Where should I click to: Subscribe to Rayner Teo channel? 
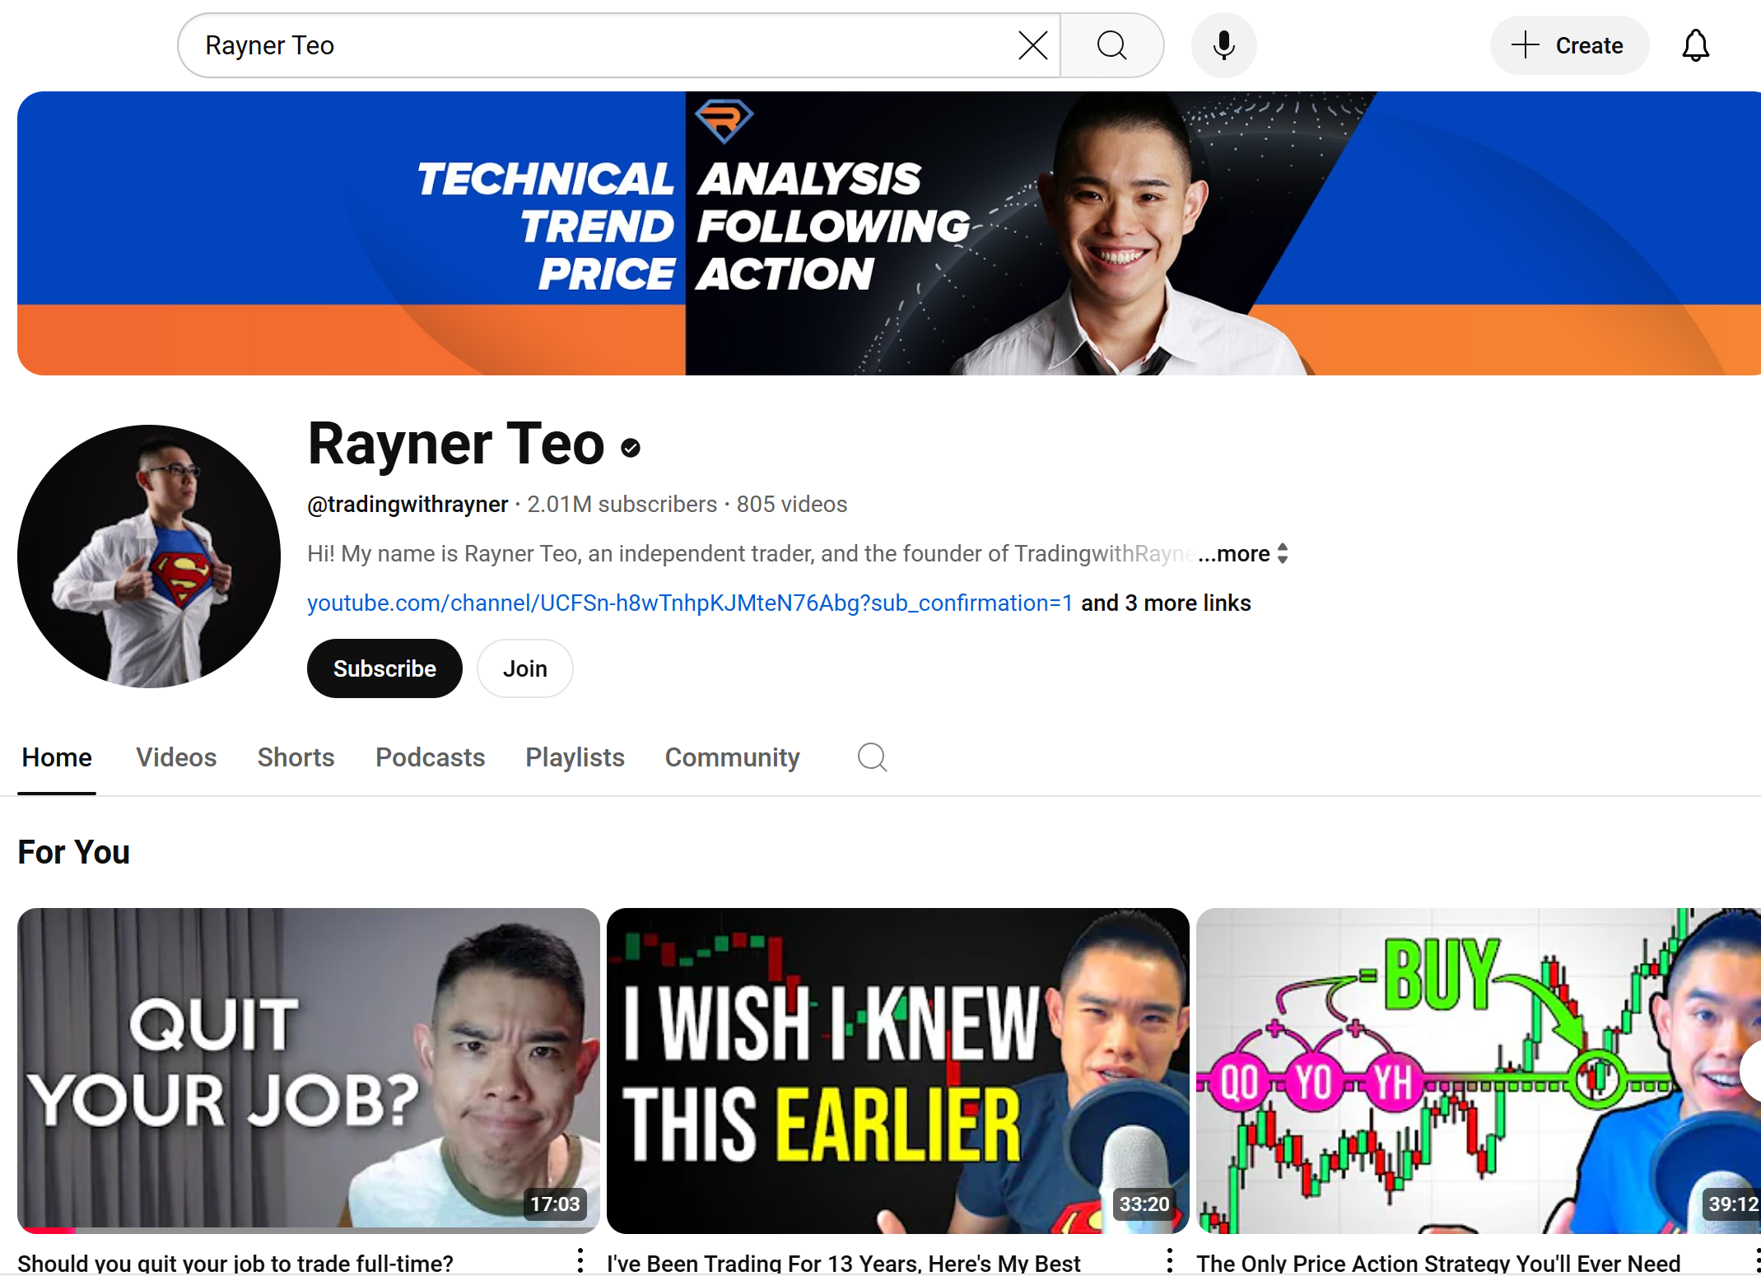pyautogui.click(x=384, y=668)
